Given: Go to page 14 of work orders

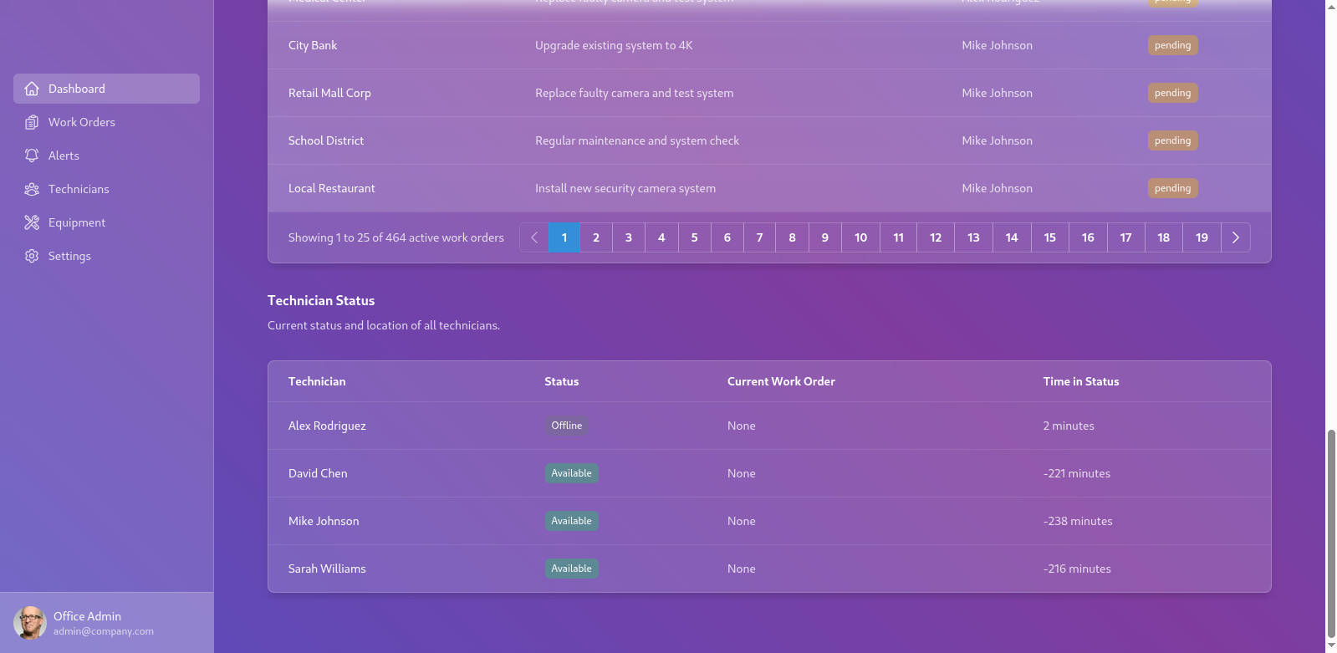Looking at the screenshot, I should coord(1012,237).
